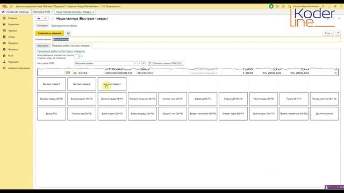Open the Главное section icon in sidebar

(x=4, y=18)
